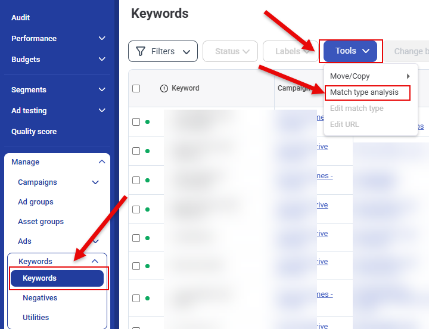The height and width of the screenshot is (329, 429).
Task: Select Match type analysis menu item
Action: (x=364, y=92)
